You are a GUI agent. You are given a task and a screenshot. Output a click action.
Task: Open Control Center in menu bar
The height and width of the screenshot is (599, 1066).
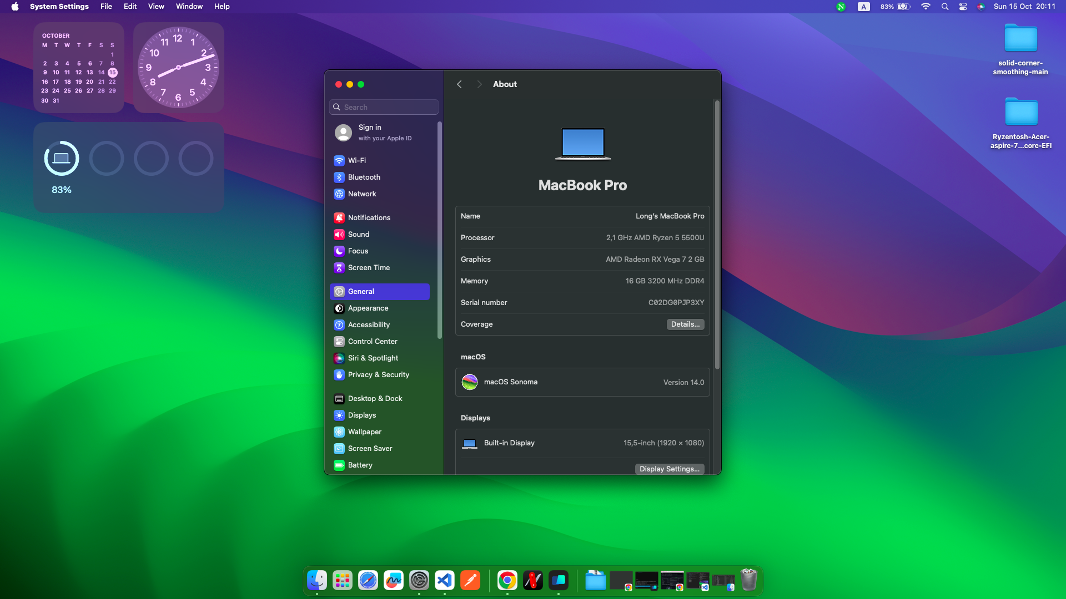963,7
